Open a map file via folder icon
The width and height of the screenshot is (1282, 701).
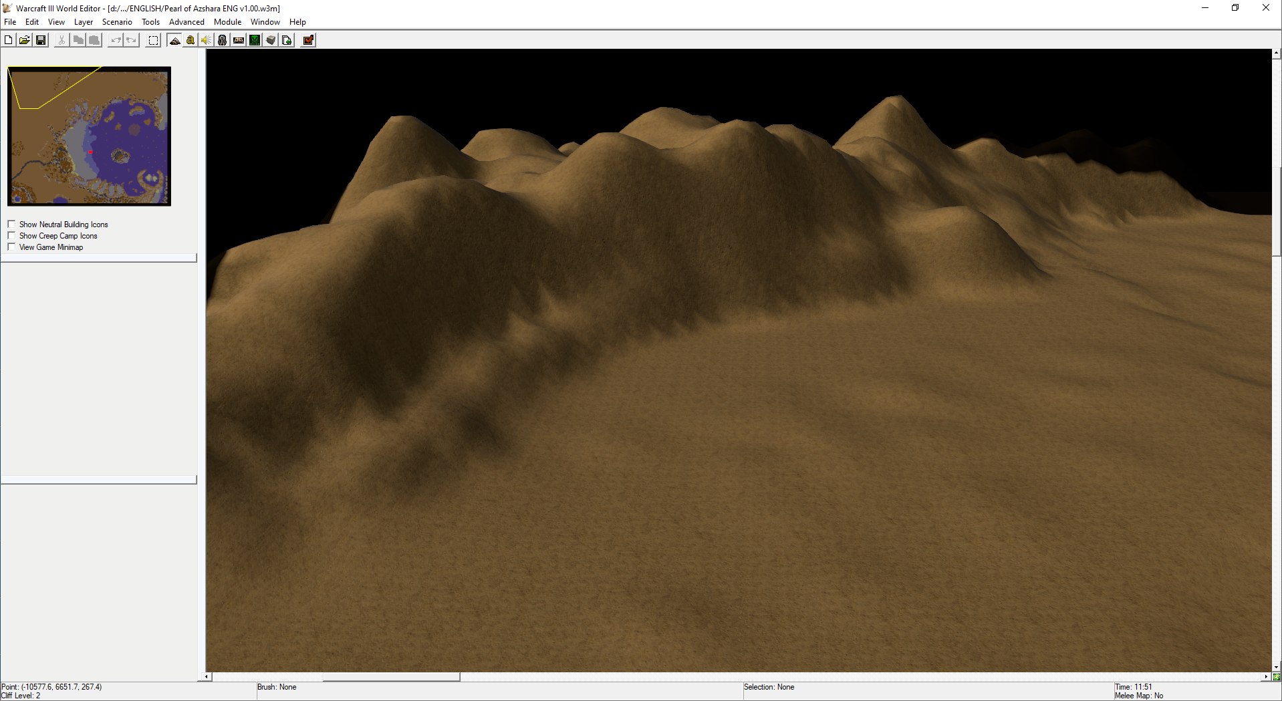(x=24, y=40)
